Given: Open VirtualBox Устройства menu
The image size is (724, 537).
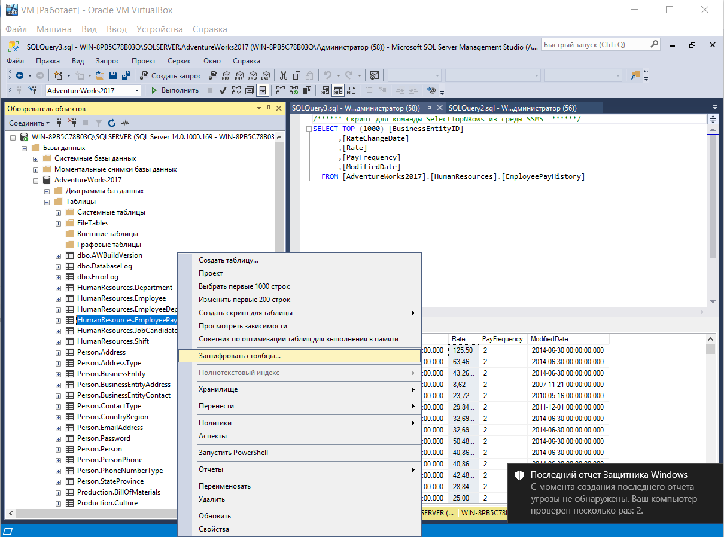Looking at the screenshot, I should click(x=160, y=29).
